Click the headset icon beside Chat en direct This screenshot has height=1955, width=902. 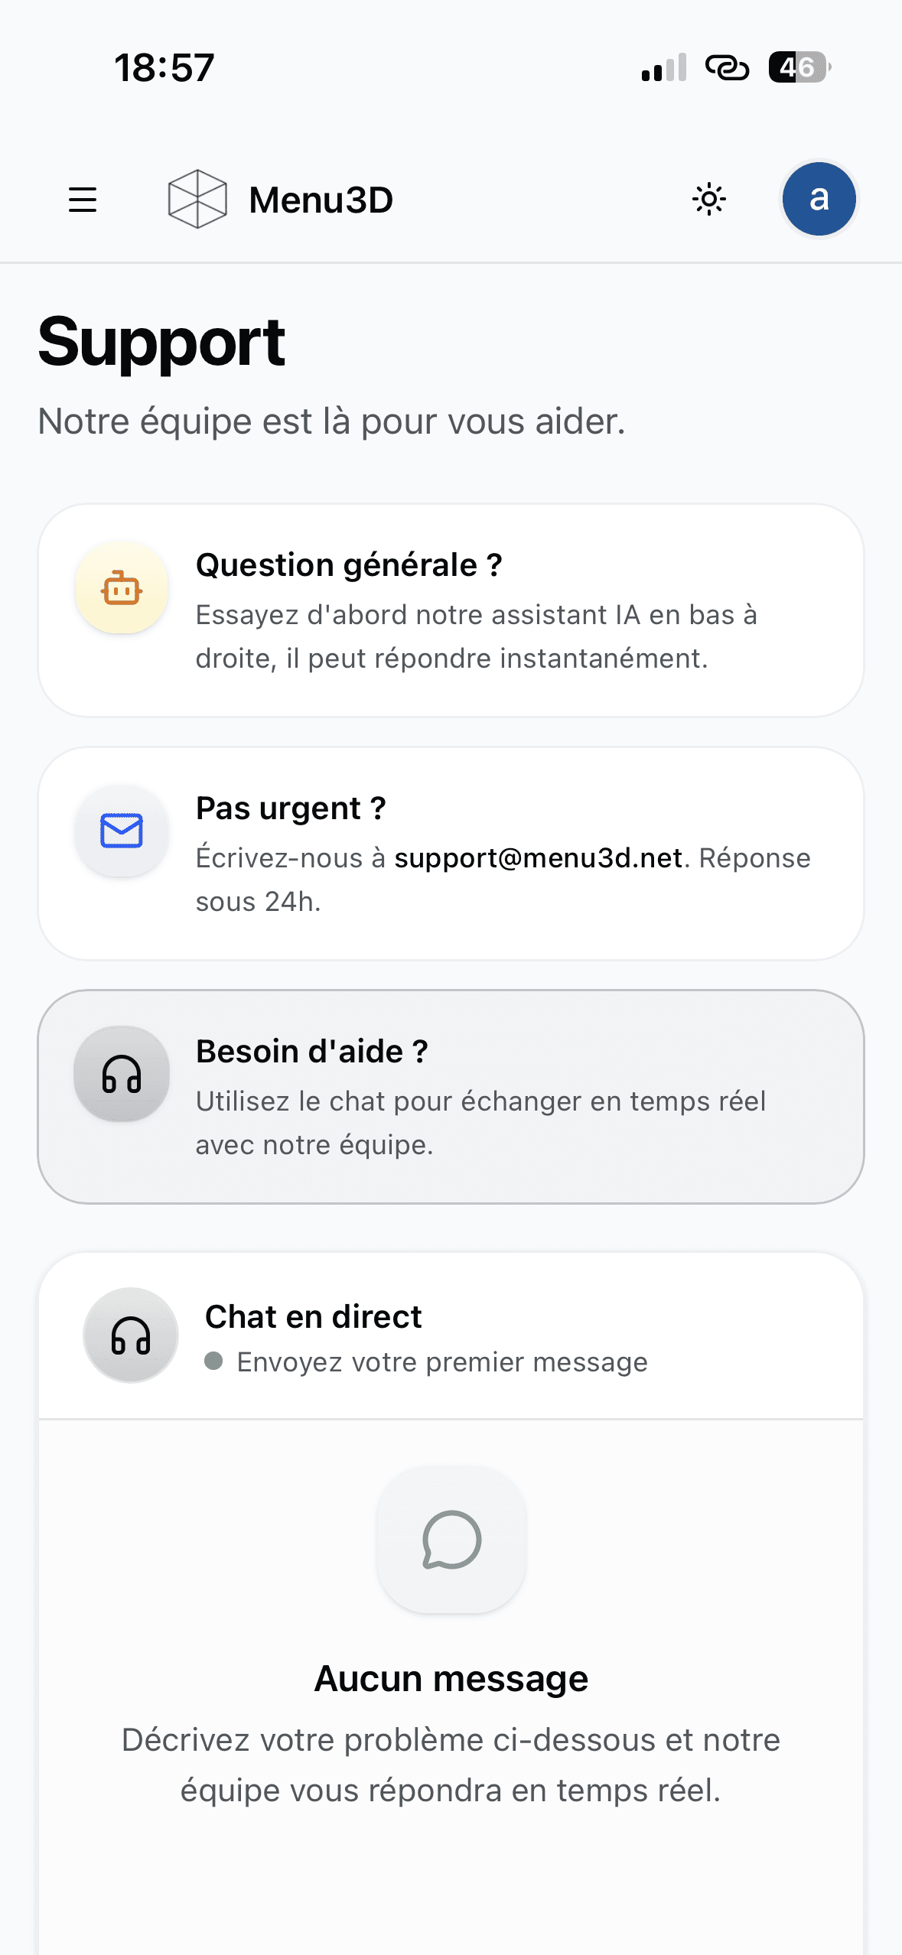(131, 1335)
